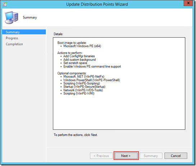Select the Progress step in sidebar

(12, 38)
